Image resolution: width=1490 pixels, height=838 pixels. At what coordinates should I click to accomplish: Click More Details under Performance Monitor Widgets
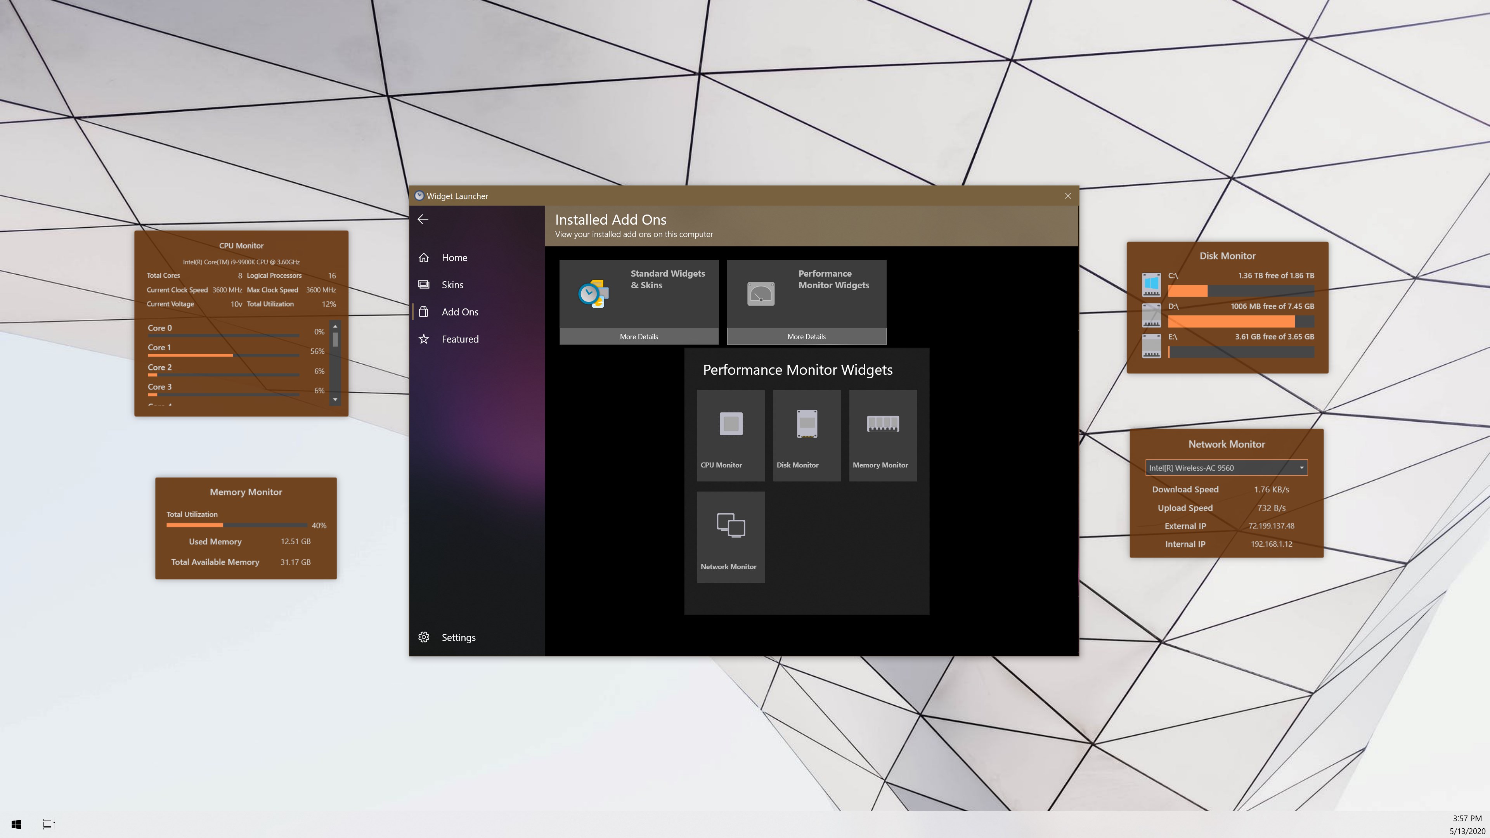(806, 337)
